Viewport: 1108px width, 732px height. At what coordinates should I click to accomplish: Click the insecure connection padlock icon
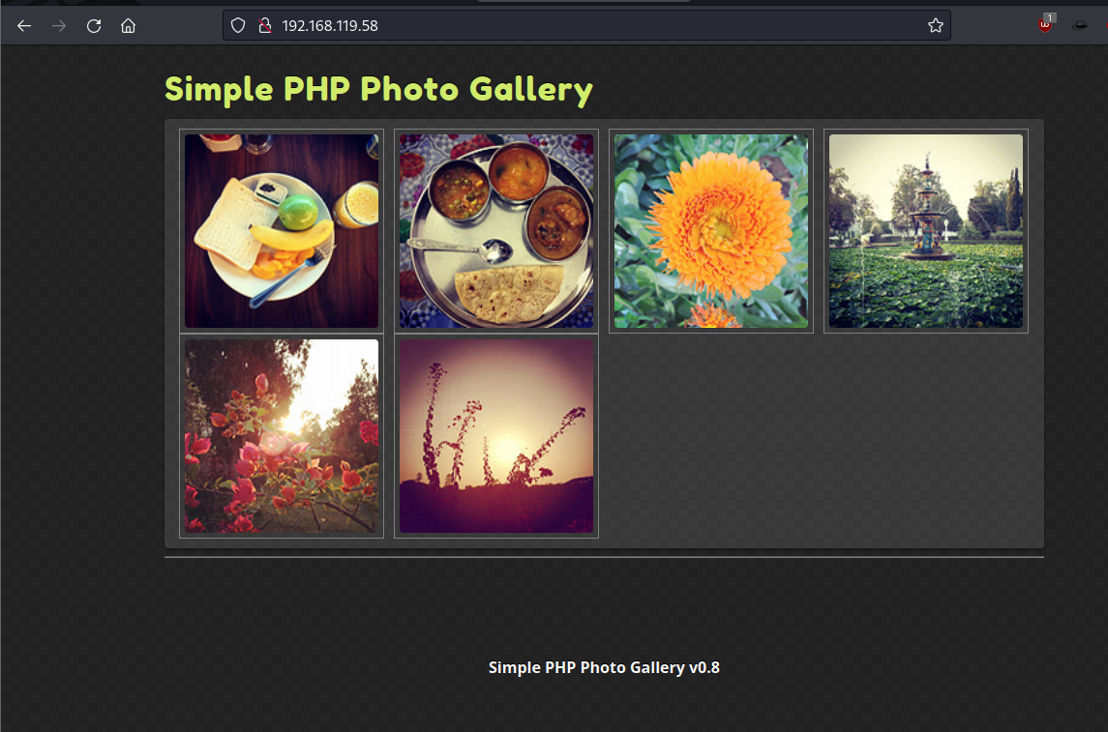[x=263, y=26]
